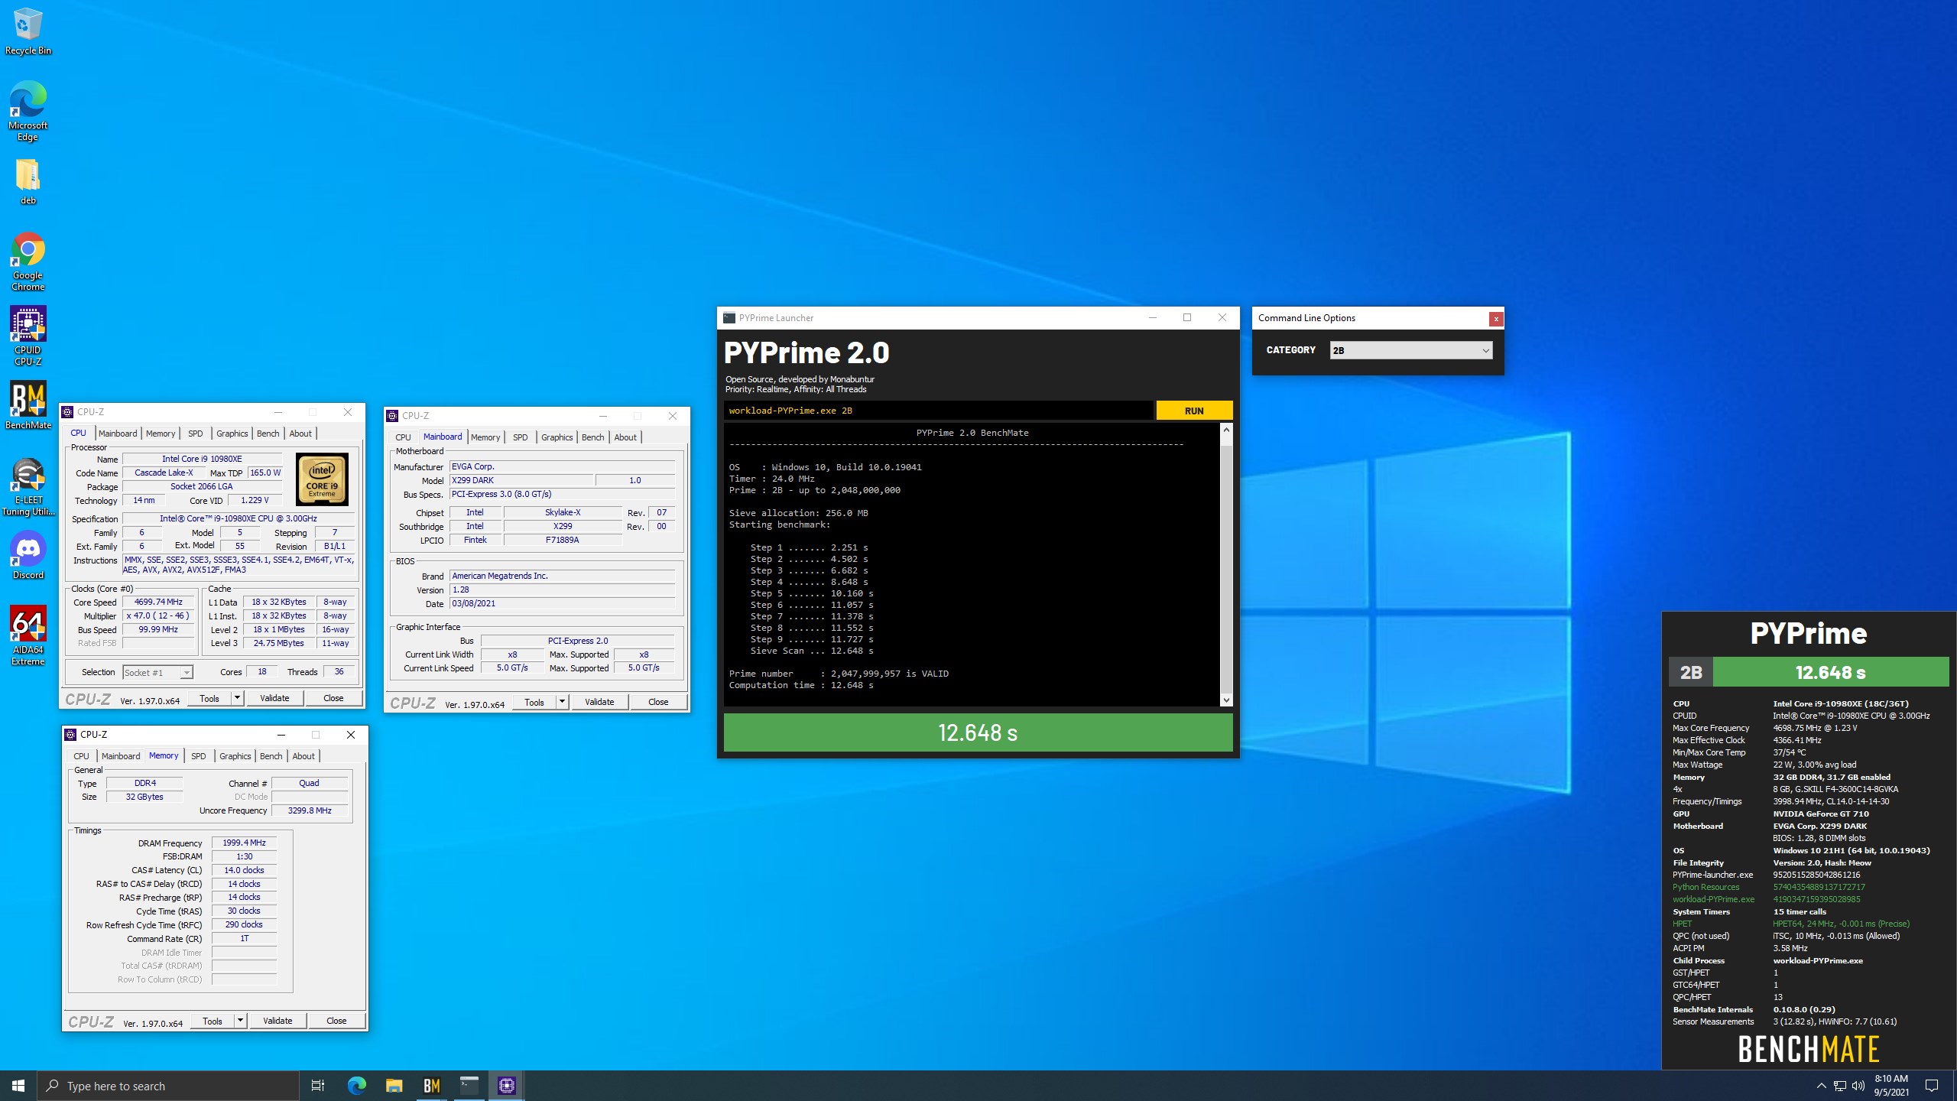Open Bench tab in CPU-Z CPU window

pyautogui.click(x=268, y=434)
